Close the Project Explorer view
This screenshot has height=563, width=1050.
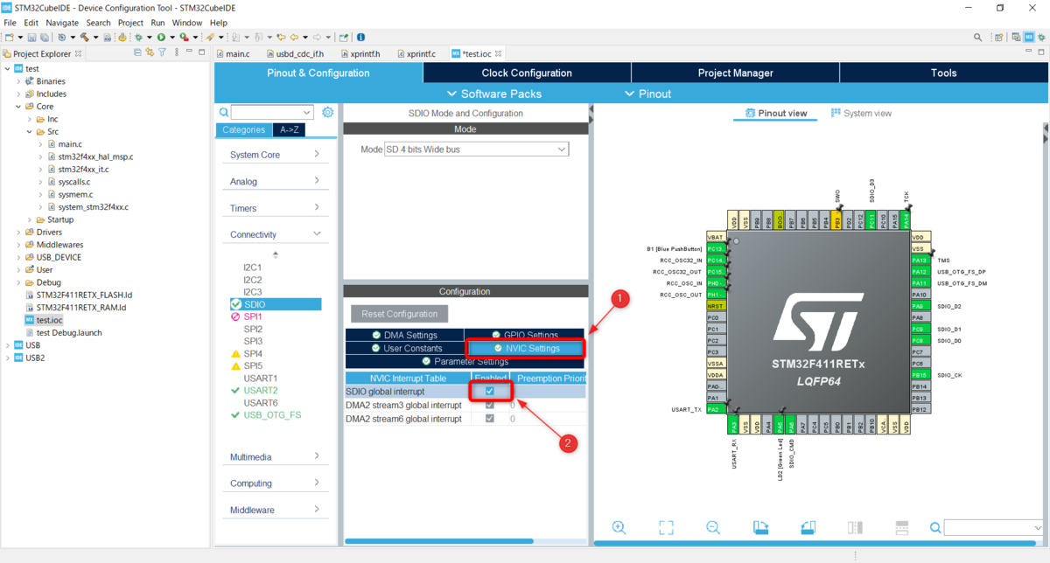(78, 53)
